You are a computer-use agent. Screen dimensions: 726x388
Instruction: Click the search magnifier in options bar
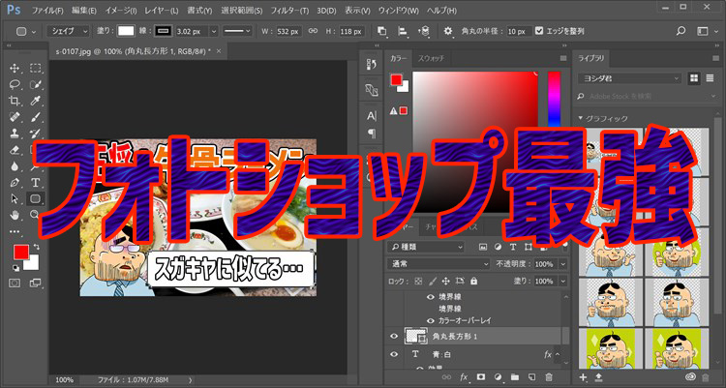(x=681, y=31)
